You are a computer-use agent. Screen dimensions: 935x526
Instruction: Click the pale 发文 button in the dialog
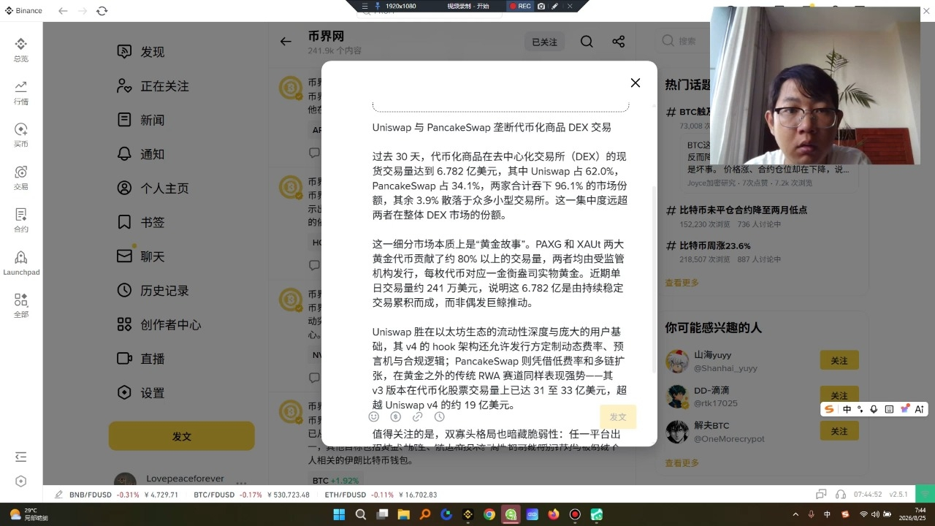point(618,416)
